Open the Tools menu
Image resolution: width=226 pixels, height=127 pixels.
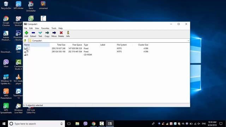[x=54, y=28]
